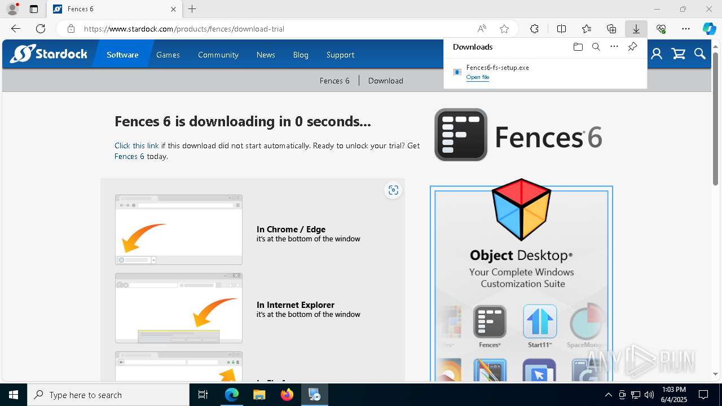
Task: Click Stardock site search magnifier
Action: (x=700, y=54)
